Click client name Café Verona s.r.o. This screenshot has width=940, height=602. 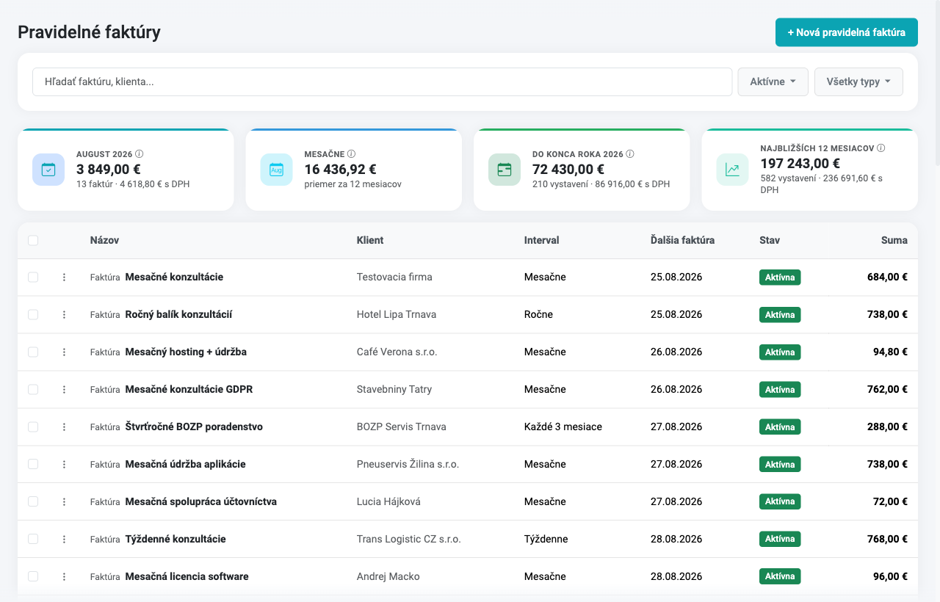[397, 352]
